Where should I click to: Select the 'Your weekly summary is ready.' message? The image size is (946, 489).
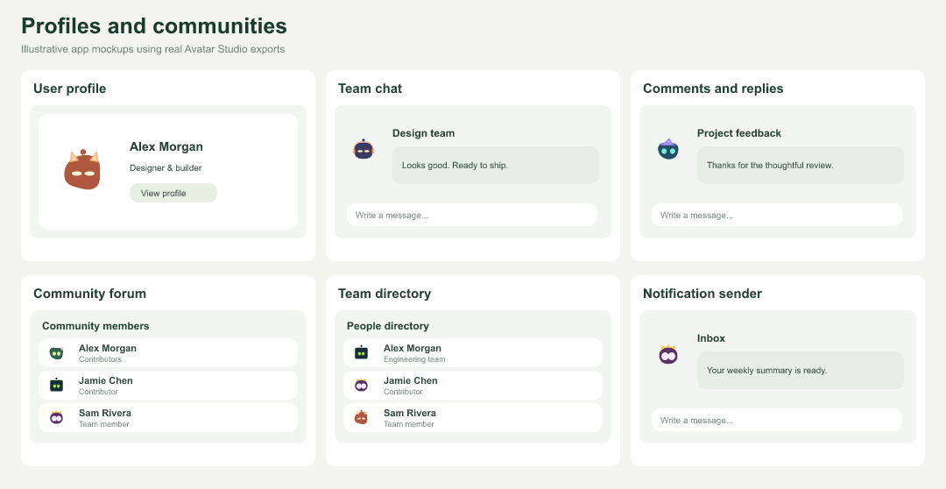pos(801,371)
